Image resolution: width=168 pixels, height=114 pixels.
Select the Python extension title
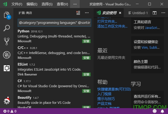(24, 31)
